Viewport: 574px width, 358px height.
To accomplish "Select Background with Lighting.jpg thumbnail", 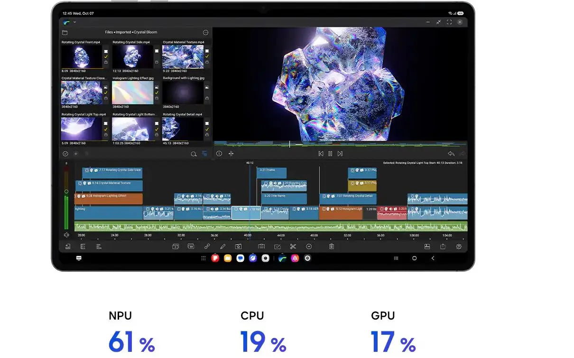I will tap(183, 92).
